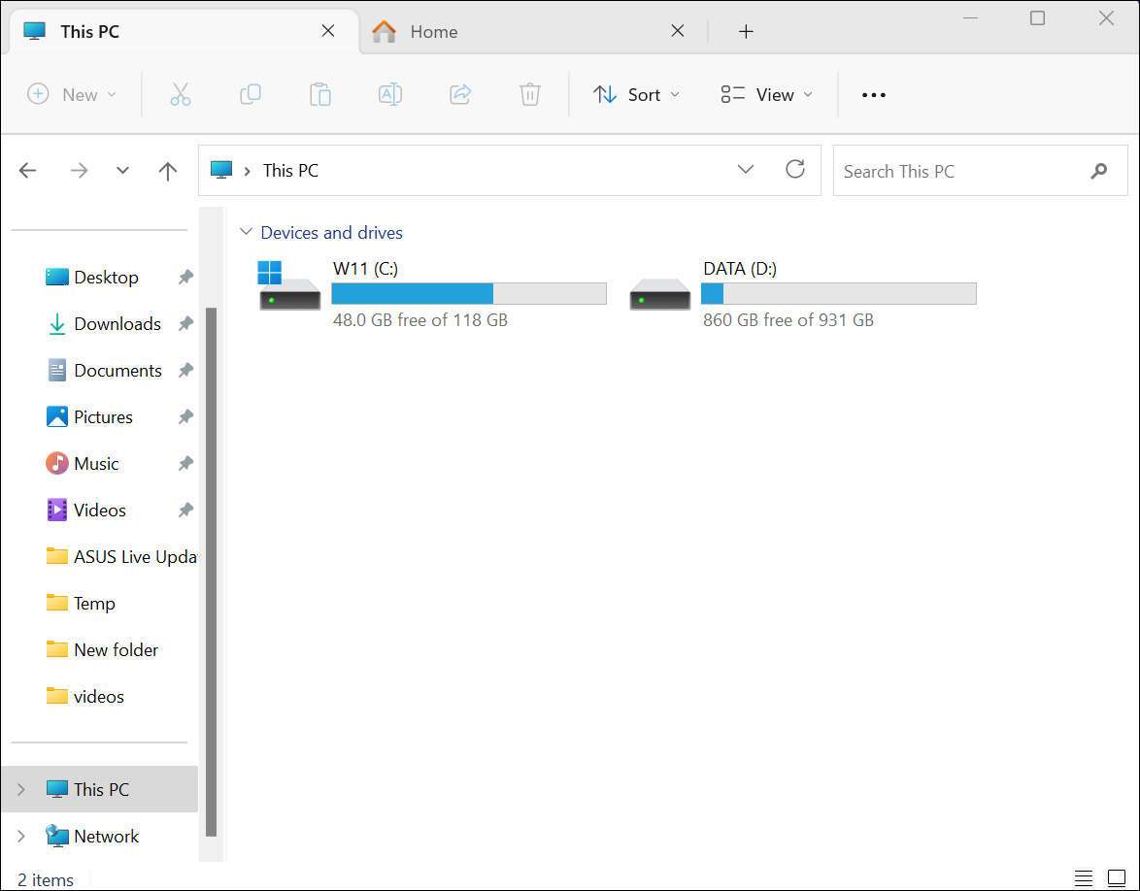Open the Sort dropdown

pos(636,94)
